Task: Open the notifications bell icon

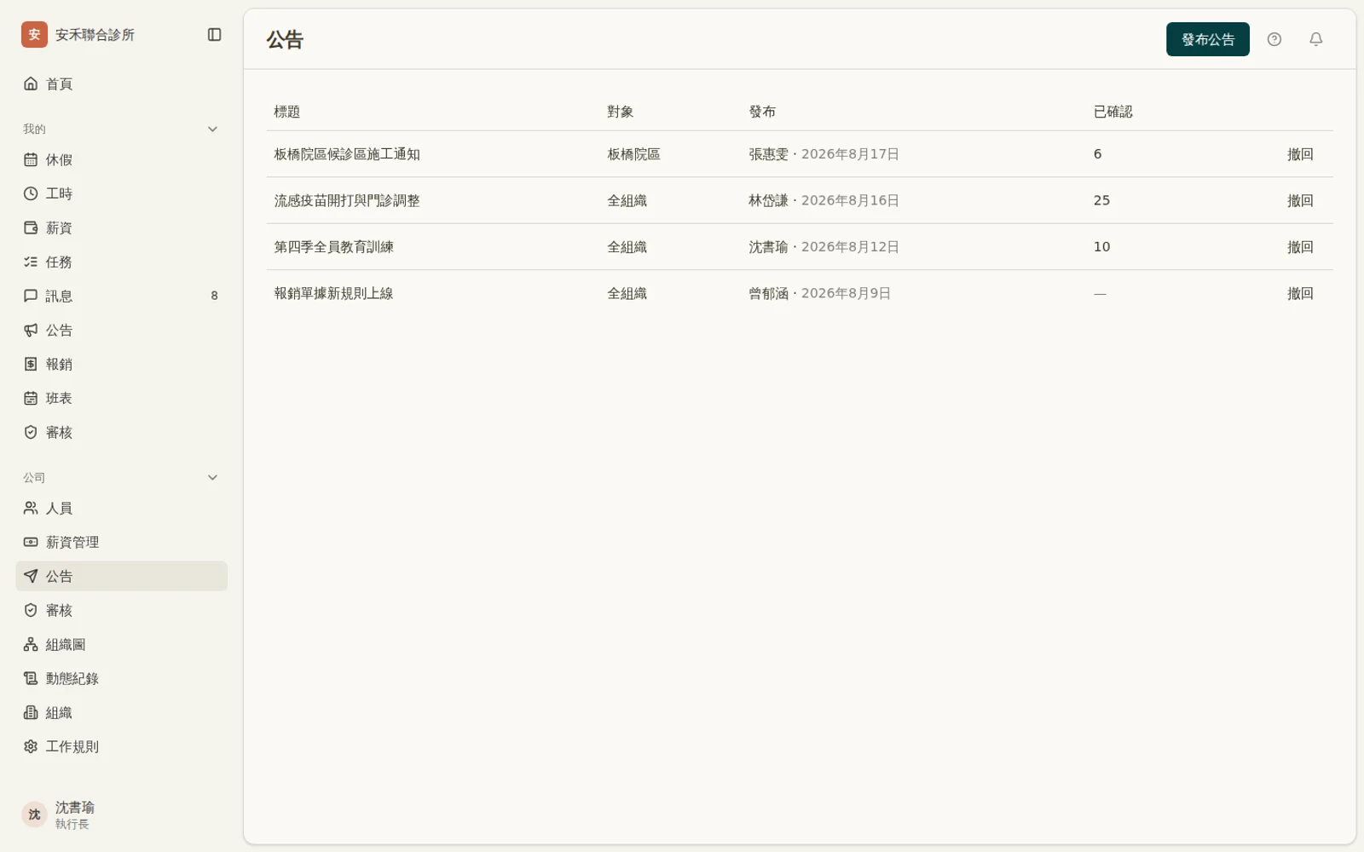Action: click(x=1315, y=39)
